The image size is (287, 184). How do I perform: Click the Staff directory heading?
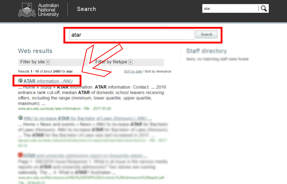coord(206,51)
